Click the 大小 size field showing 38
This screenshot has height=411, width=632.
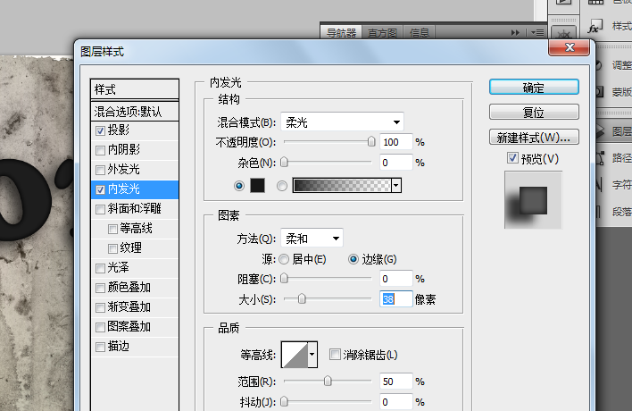coord(396,299)
